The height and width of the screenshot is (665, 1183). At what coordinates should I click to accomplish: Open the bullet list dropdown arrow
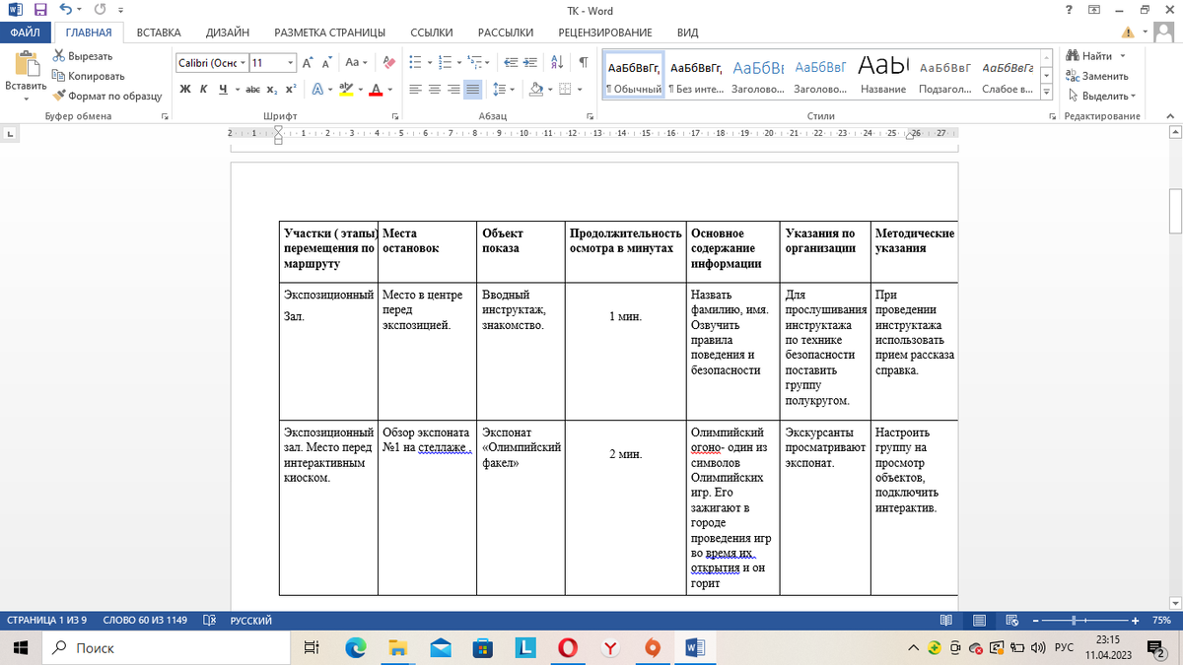click(429, 62)
